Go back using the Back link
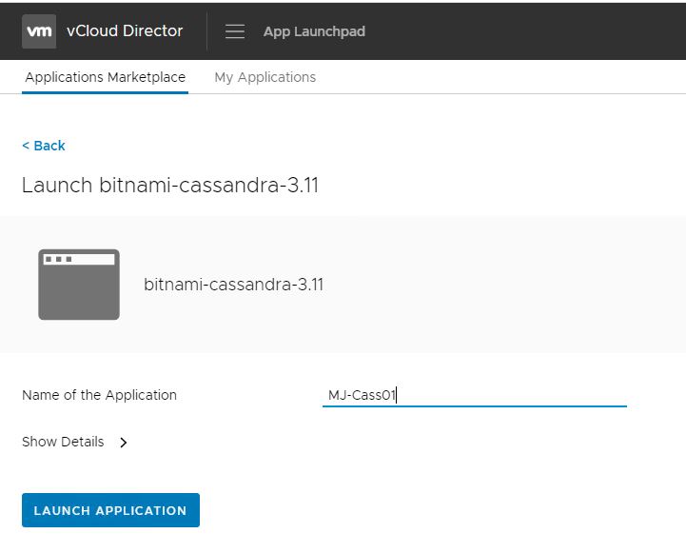 click(x=44, y=146)
